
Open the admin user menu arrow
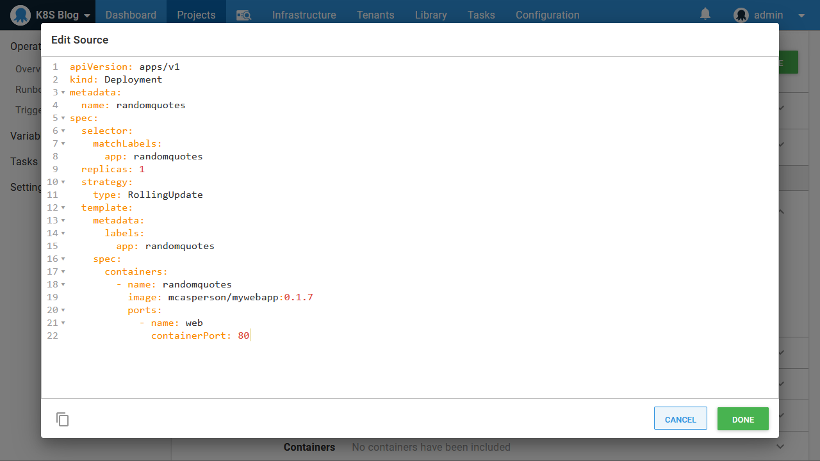[801, 15]
